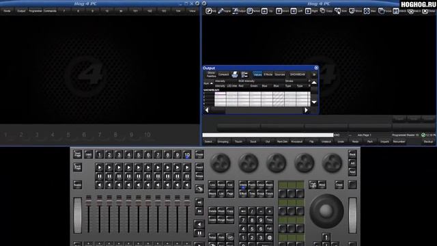Click the Copy window toolbar icon
Viewport: 437px width, 246px height.
(322, 11)
